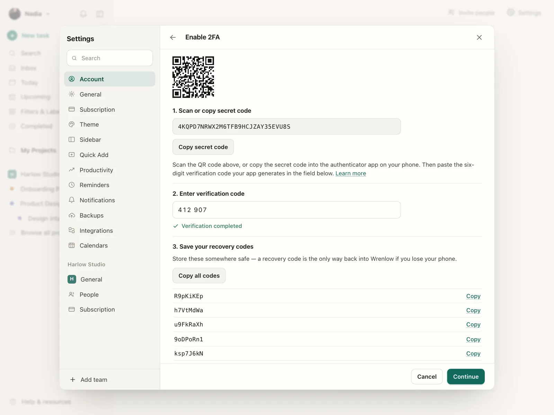
Task: Click the Calendars grid icon
Action: 72,246
